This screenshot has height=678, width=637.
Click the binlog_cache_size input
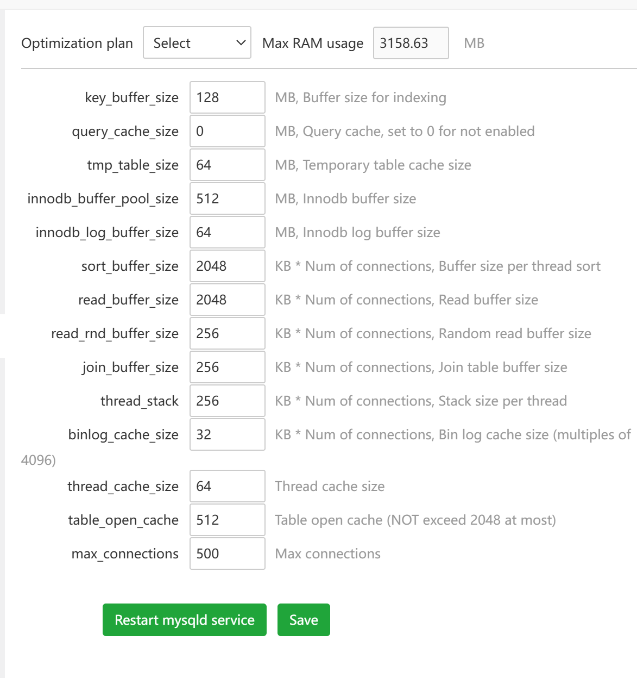[227, 434]
